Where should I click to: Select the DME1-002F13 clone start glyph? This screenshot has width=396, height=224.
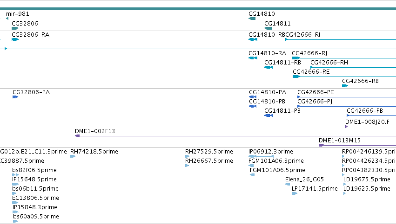[77, 136]
